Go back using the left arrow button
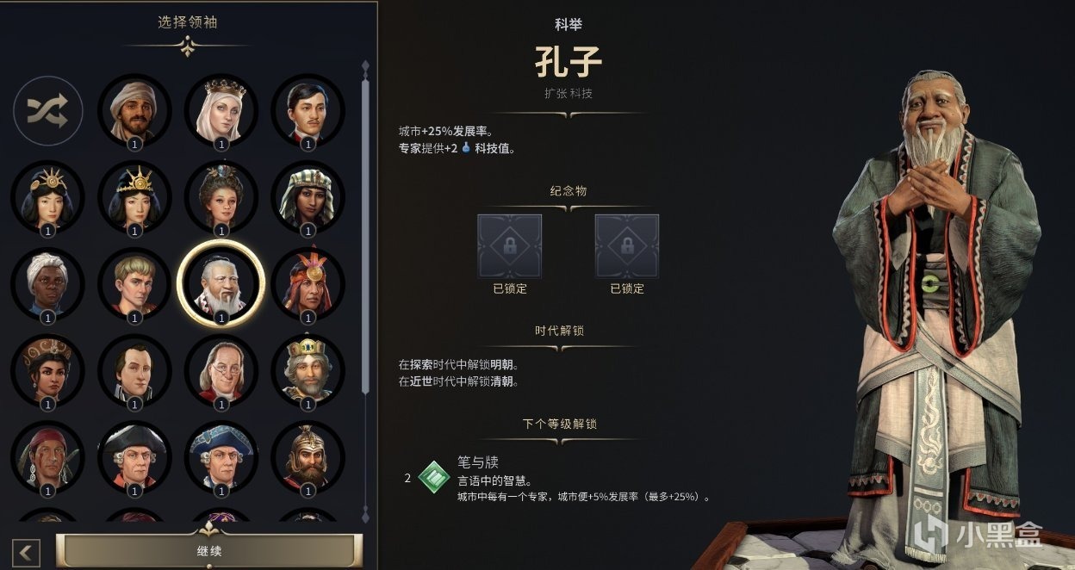 point(27,552)
